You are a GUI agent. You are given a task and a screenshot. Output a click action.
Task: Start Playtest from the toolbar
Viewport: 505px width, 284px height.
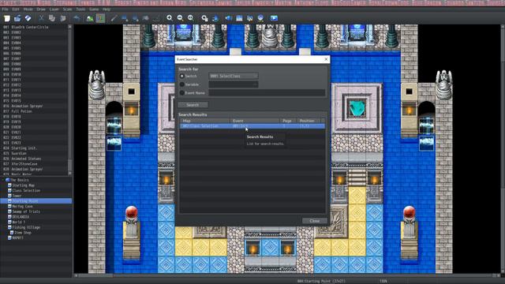pos(274,18)
